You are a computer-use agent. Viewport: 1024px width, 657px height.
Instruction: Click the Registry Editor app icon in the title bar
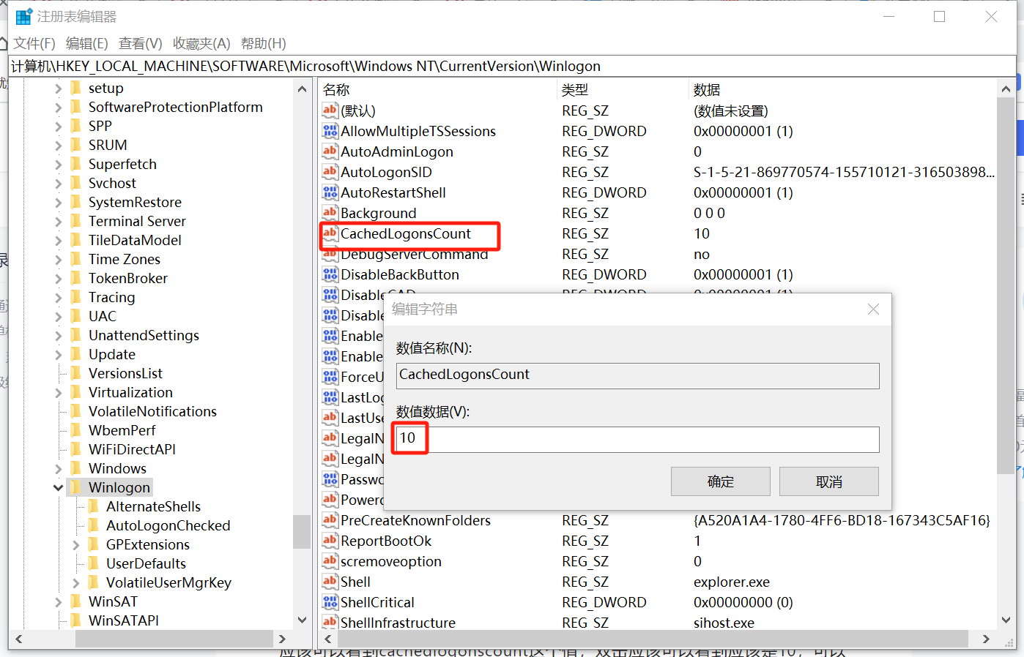coord(24,17)
